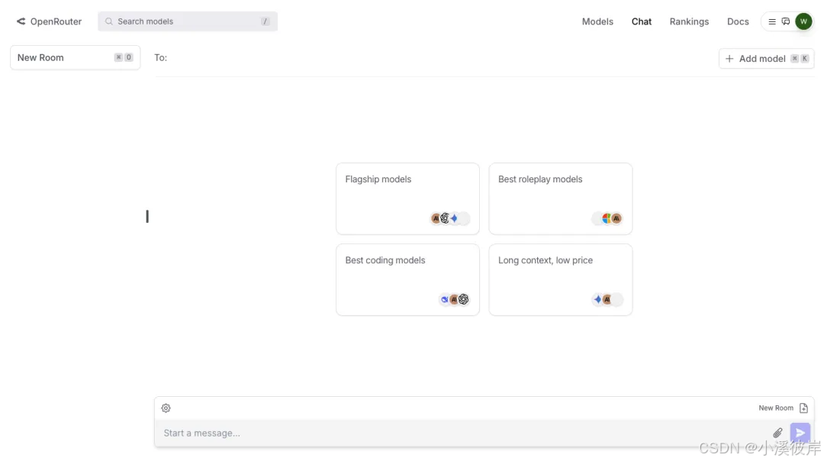Click the OpenRouter logo
824x461 pixels.
[49, 21]
